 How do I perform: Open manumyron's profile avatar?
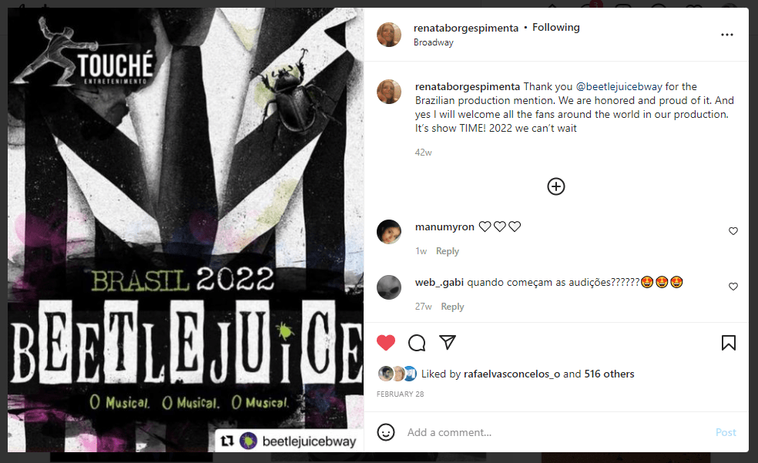[389, 232]
